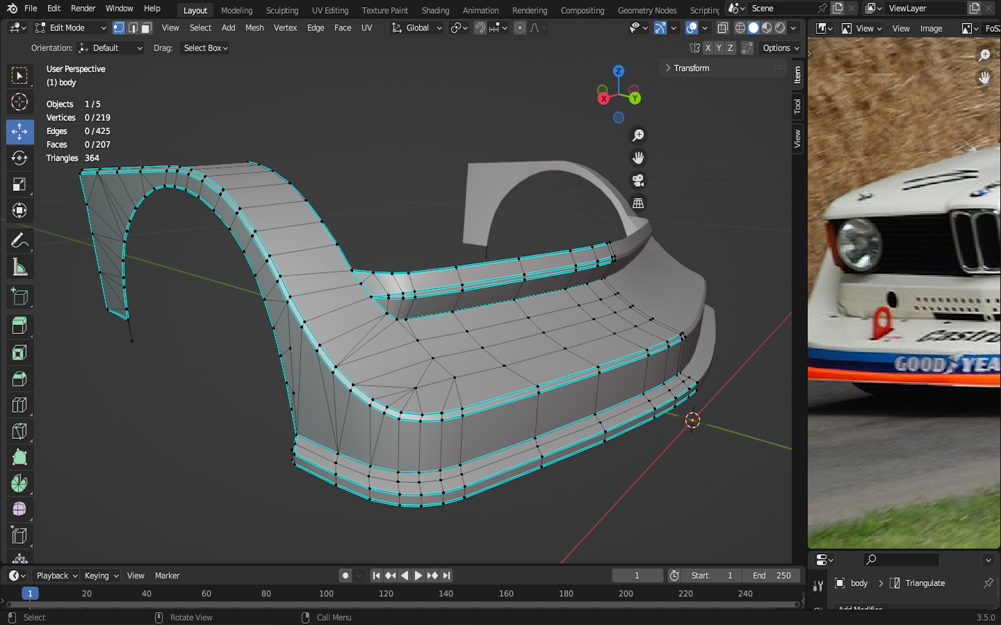Open the Select Box drag dropdown

pyautogui.click(x=205, y=48)
